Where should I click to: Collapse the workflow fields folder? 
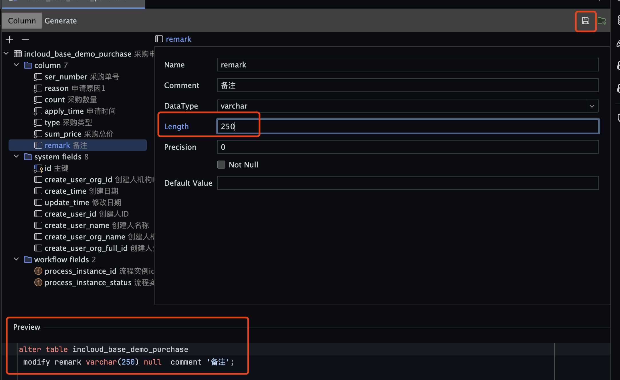16,259
